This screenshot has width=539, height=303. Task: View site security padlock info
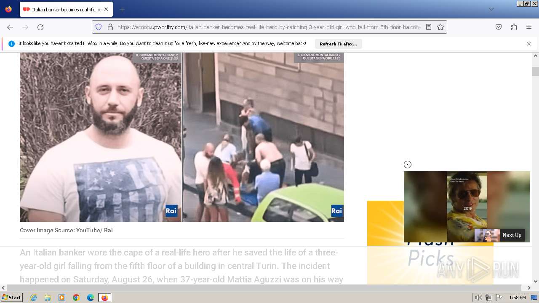click(110, 27)
